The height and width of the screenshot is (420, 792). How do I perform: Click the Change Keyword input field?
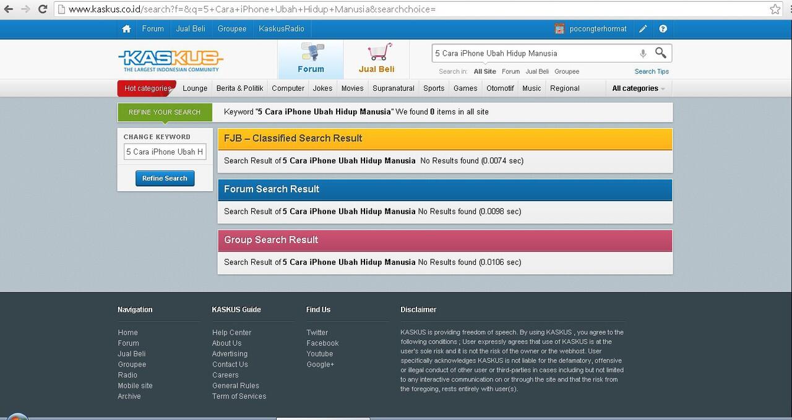165,152
